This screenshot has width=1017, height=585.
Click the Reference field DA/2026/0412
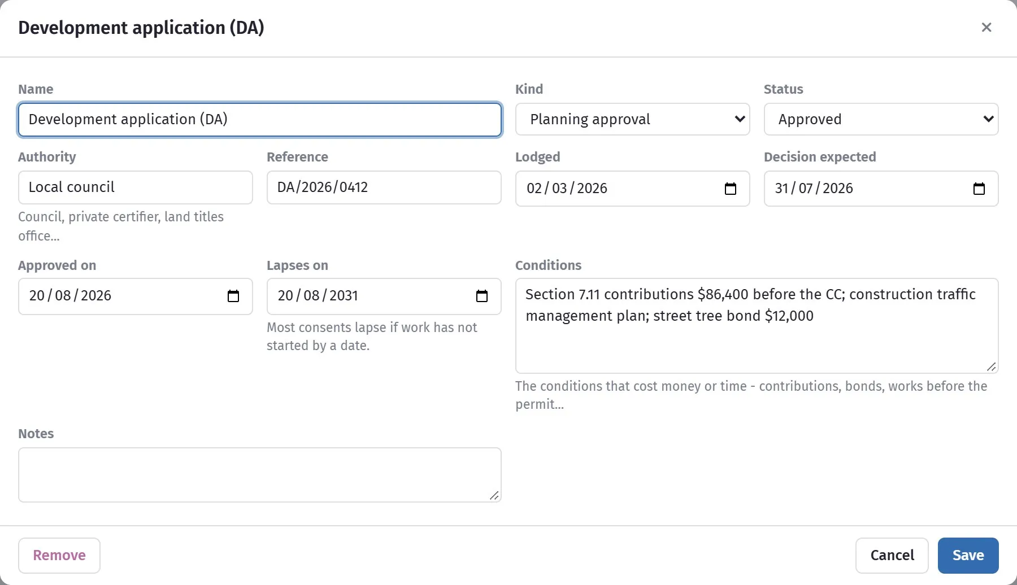(384, 187)
